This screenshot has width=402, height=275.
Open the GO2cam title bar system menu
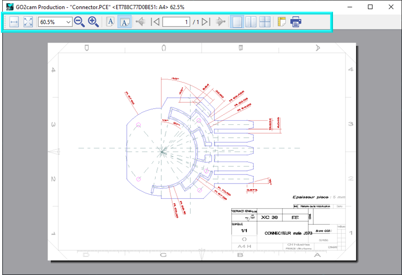[x=9, y=7]
